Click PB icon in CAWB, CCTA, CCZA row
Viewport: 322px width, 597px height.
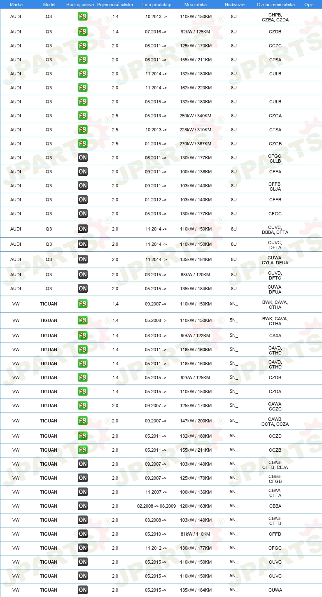[x=83, y=421]
